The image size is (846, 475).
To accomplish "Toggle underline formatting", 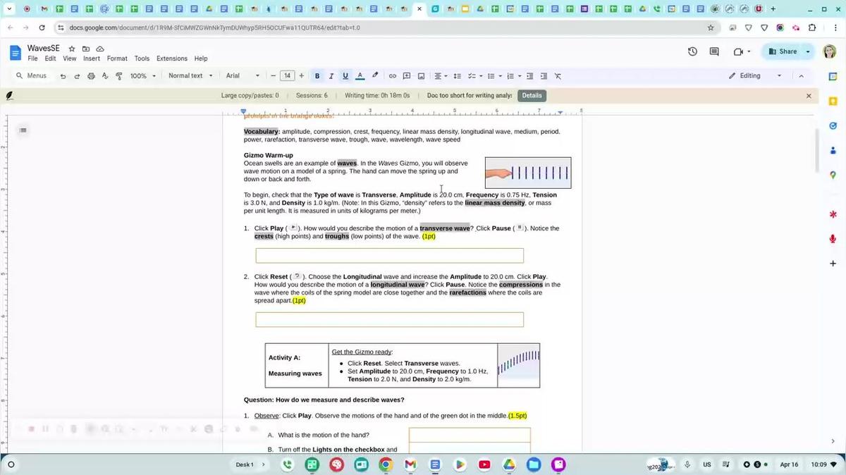I will tap(345, 76).
